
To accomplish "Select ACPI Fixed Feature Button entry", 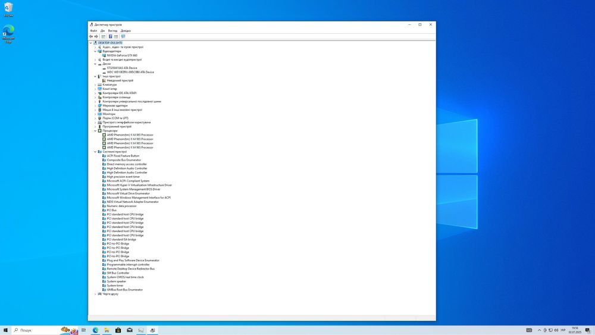I will point(123,155).
